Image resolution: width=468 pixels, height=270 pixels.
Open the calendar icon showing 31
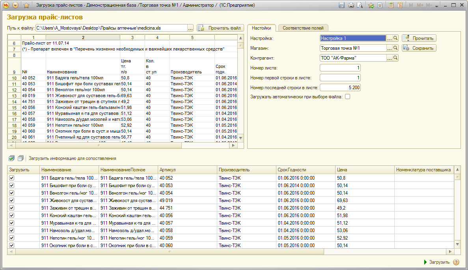click(400, 6)
